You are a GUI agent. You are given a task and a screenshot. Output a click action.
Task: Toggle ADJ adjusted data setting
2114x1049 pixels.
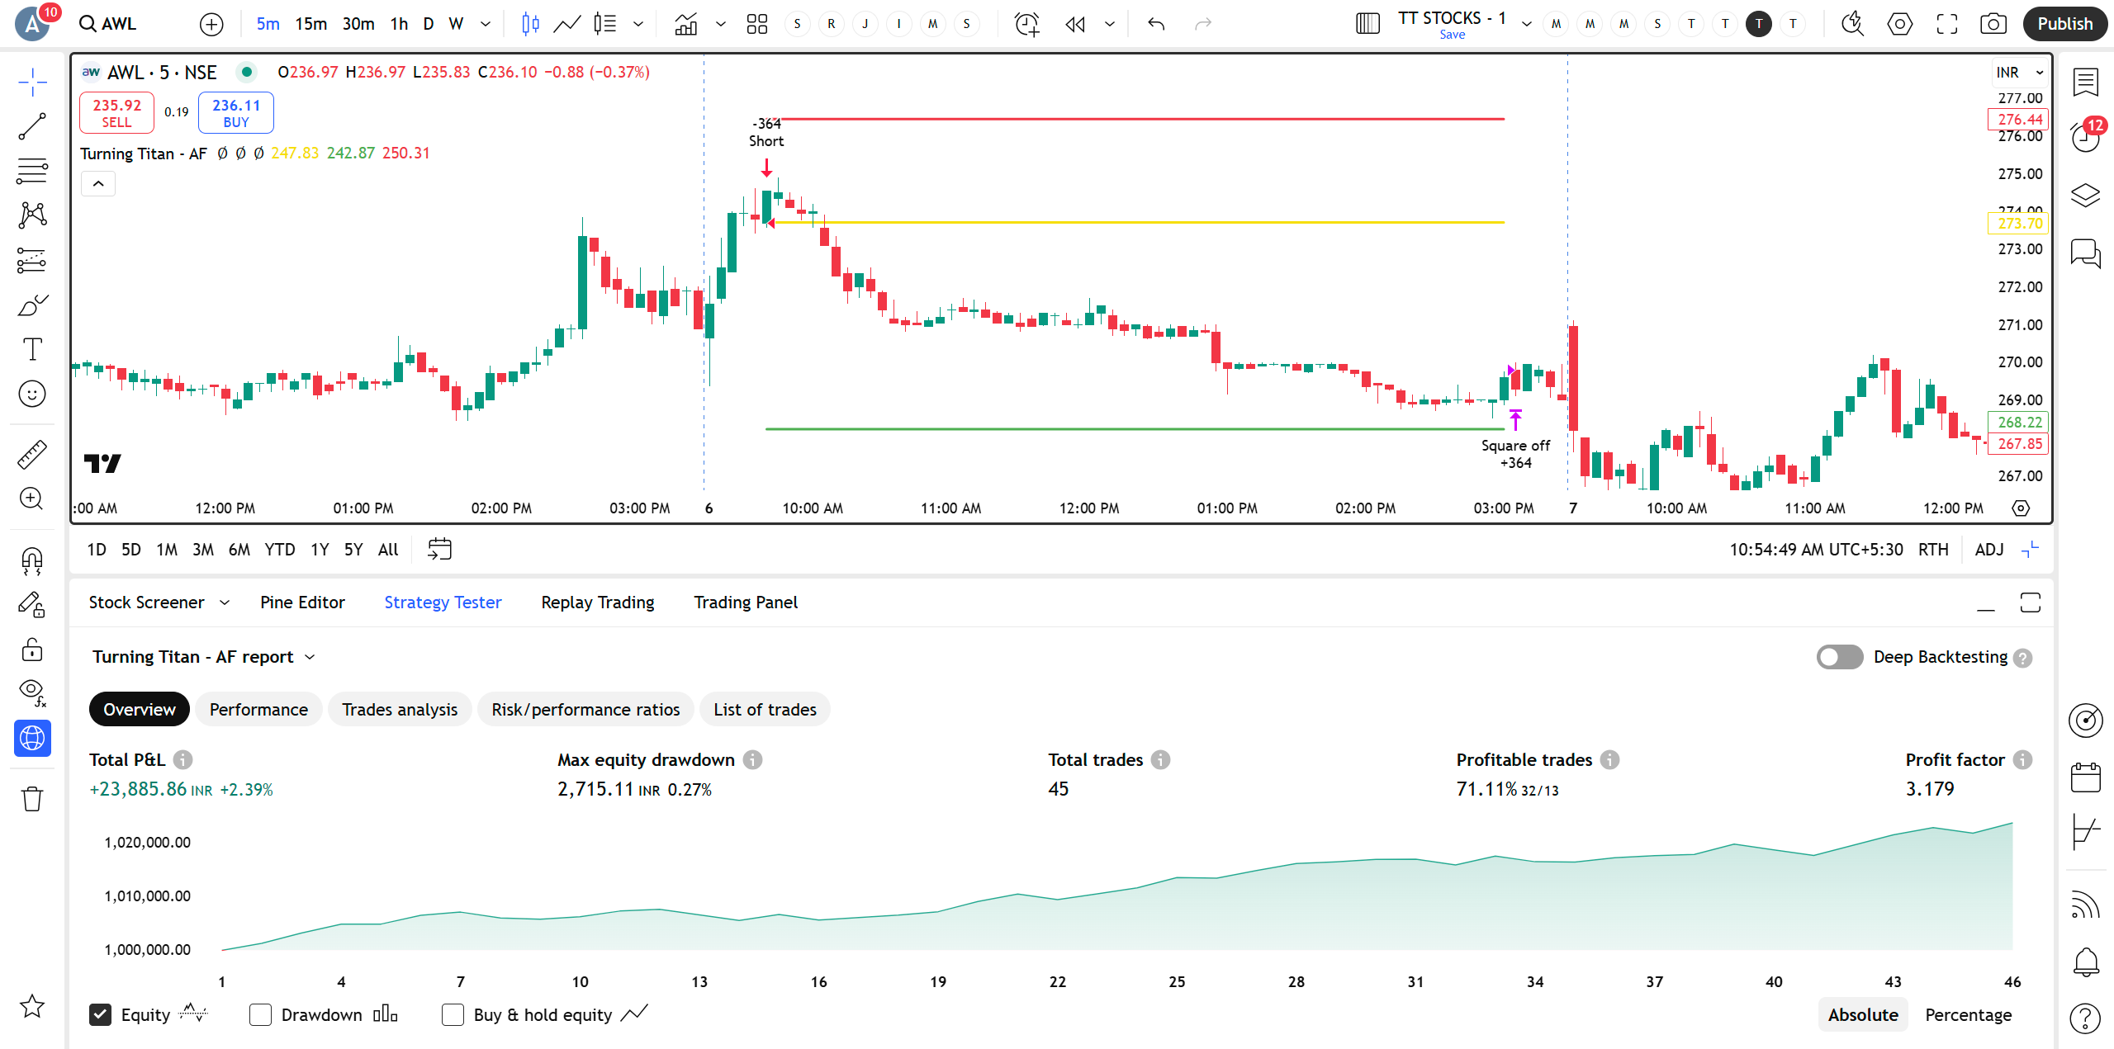[1988, 550]
